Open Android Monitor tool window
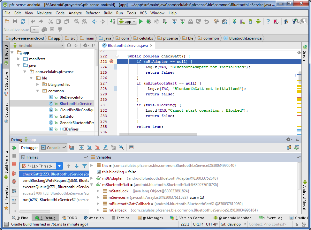 (x=232, y=218)
